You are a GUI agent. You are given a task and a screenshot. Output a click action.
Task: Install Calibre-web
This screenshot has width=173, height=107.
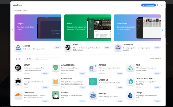click(x=82, y=87)
